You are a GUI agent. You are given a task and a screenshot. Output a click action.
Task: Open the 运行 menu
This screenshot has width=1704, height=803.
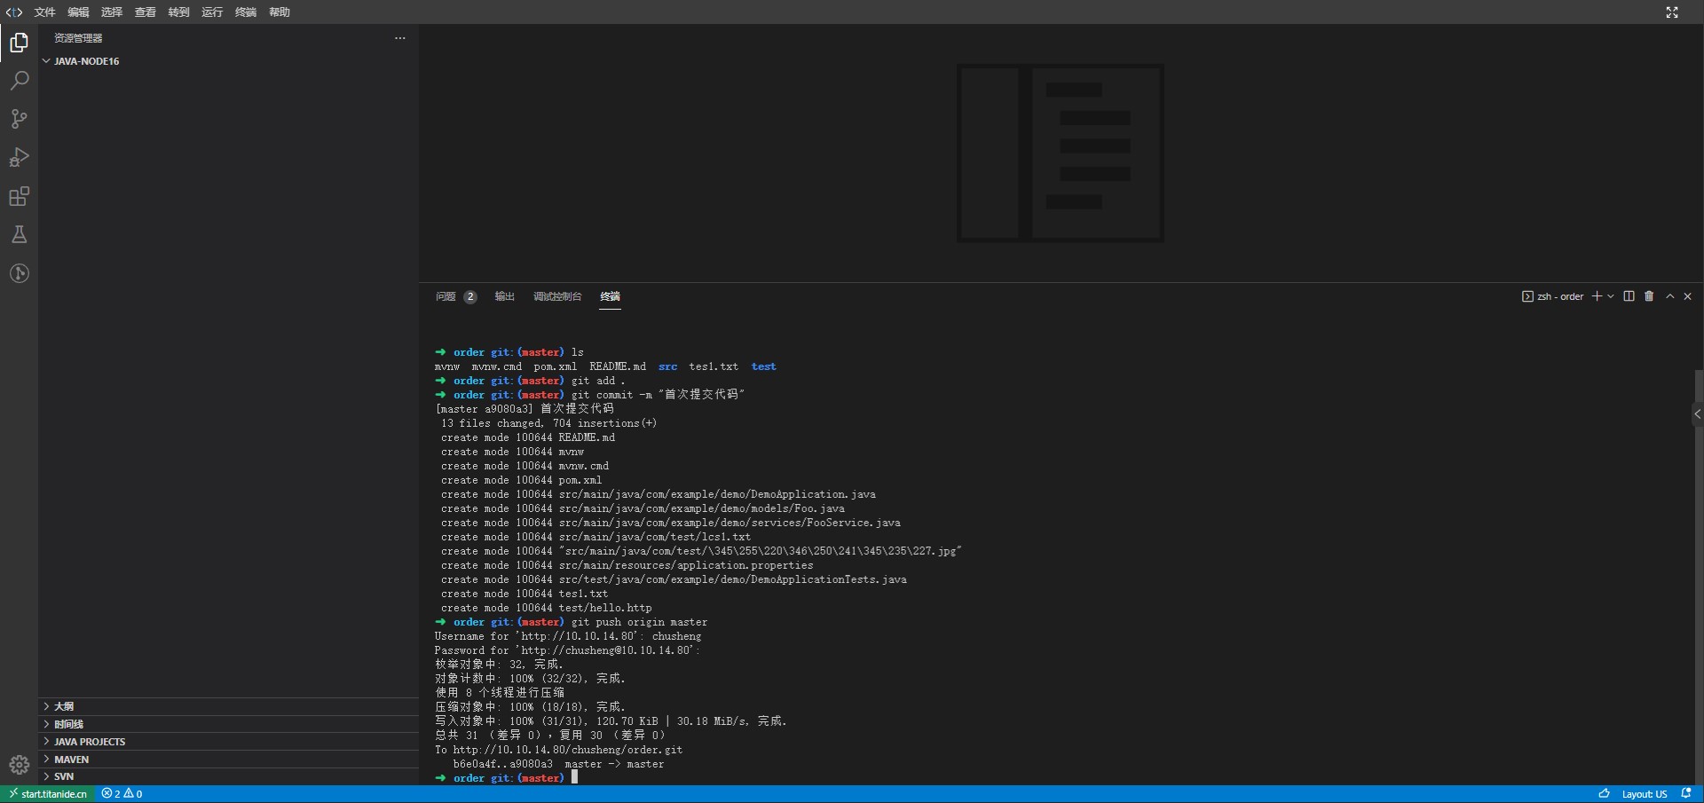[x=212, y=12]
